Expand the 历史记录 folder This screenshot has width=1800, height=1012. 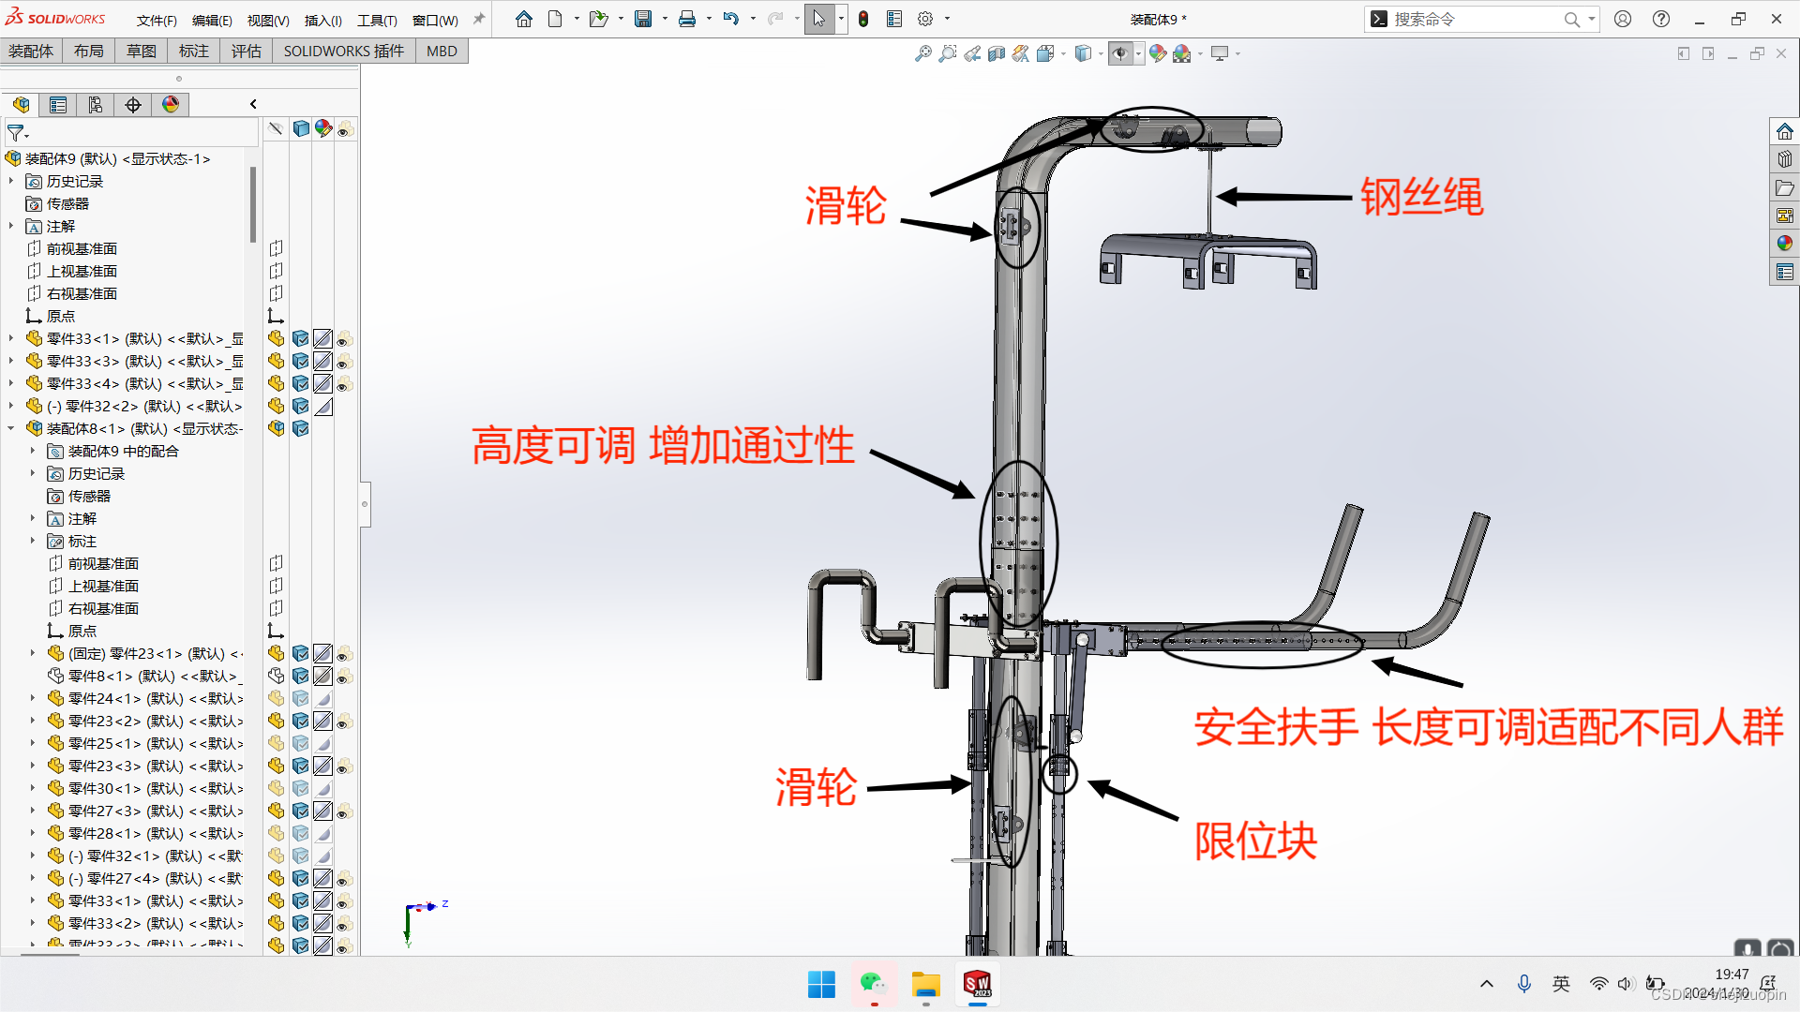(11, 181)
